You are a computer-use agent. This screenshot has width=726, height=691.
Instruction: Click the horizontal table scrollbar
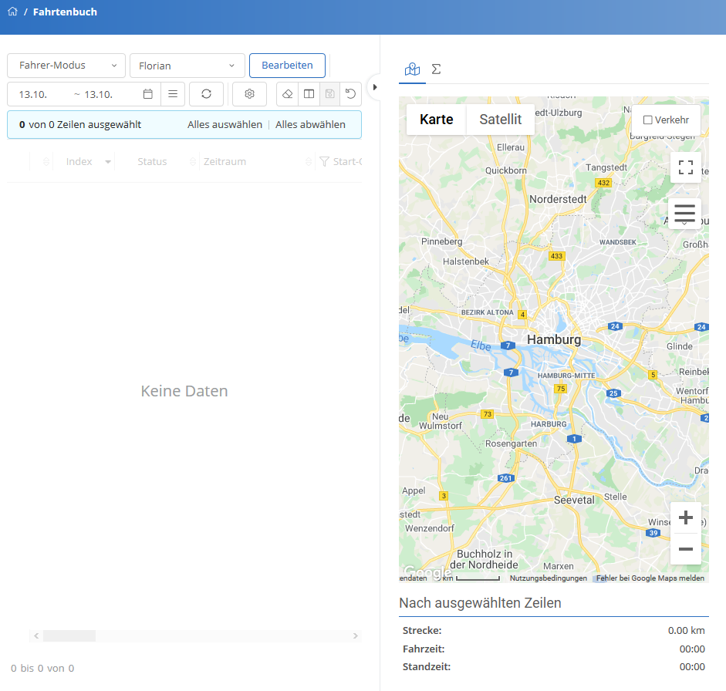[x=69, y=636]
